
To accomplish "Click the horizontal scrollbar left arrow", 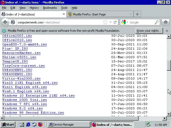I will point(2,118).
